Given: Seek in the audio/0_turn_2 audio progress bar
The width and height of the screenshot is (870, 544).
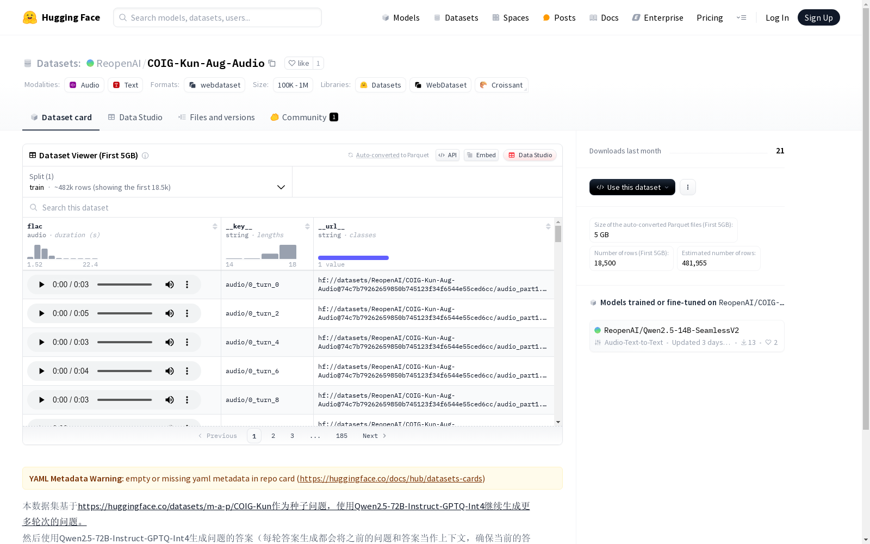Looking at the screenshot, I should click(x=125, y=313).
